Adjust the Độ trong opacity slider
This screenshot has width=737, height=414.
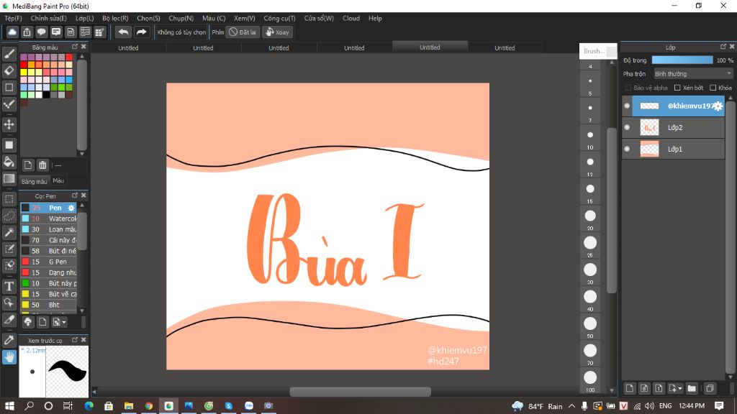coord(682,60)
